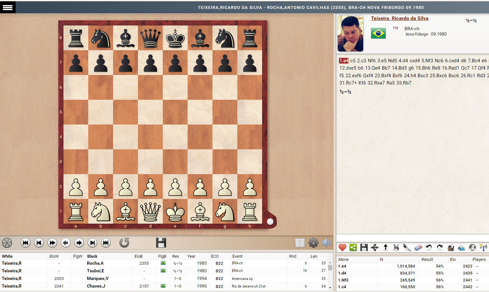Toggle sound with the speaker icon

327,243
